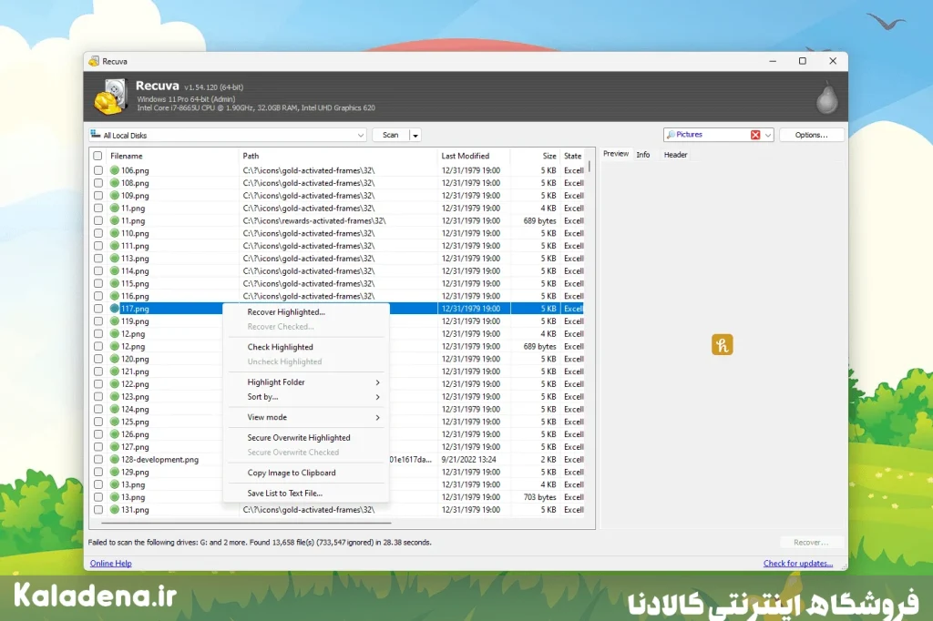Screen dimensions: 933x621
Task: Switch to the Header tab
Action: (675, 155)
